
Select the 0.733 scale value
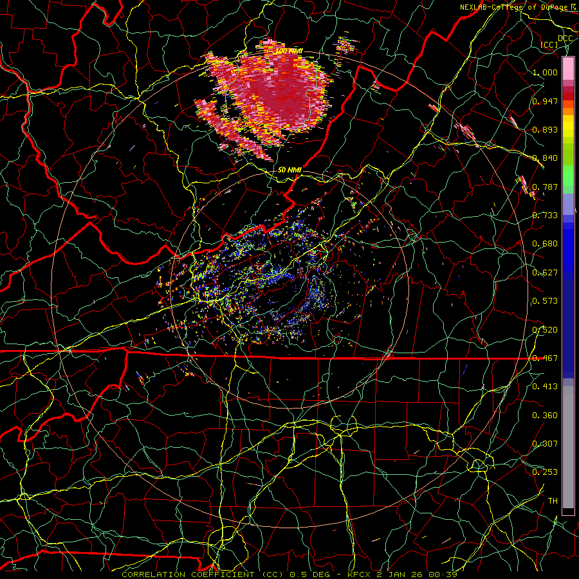coord(545,216)
